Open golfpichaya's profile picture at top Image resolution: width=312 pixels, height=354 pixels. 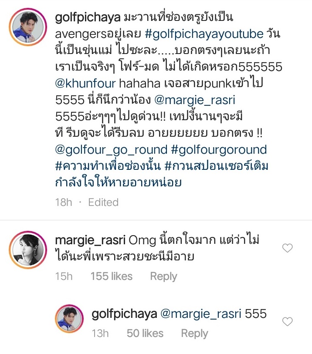point(28,27)
